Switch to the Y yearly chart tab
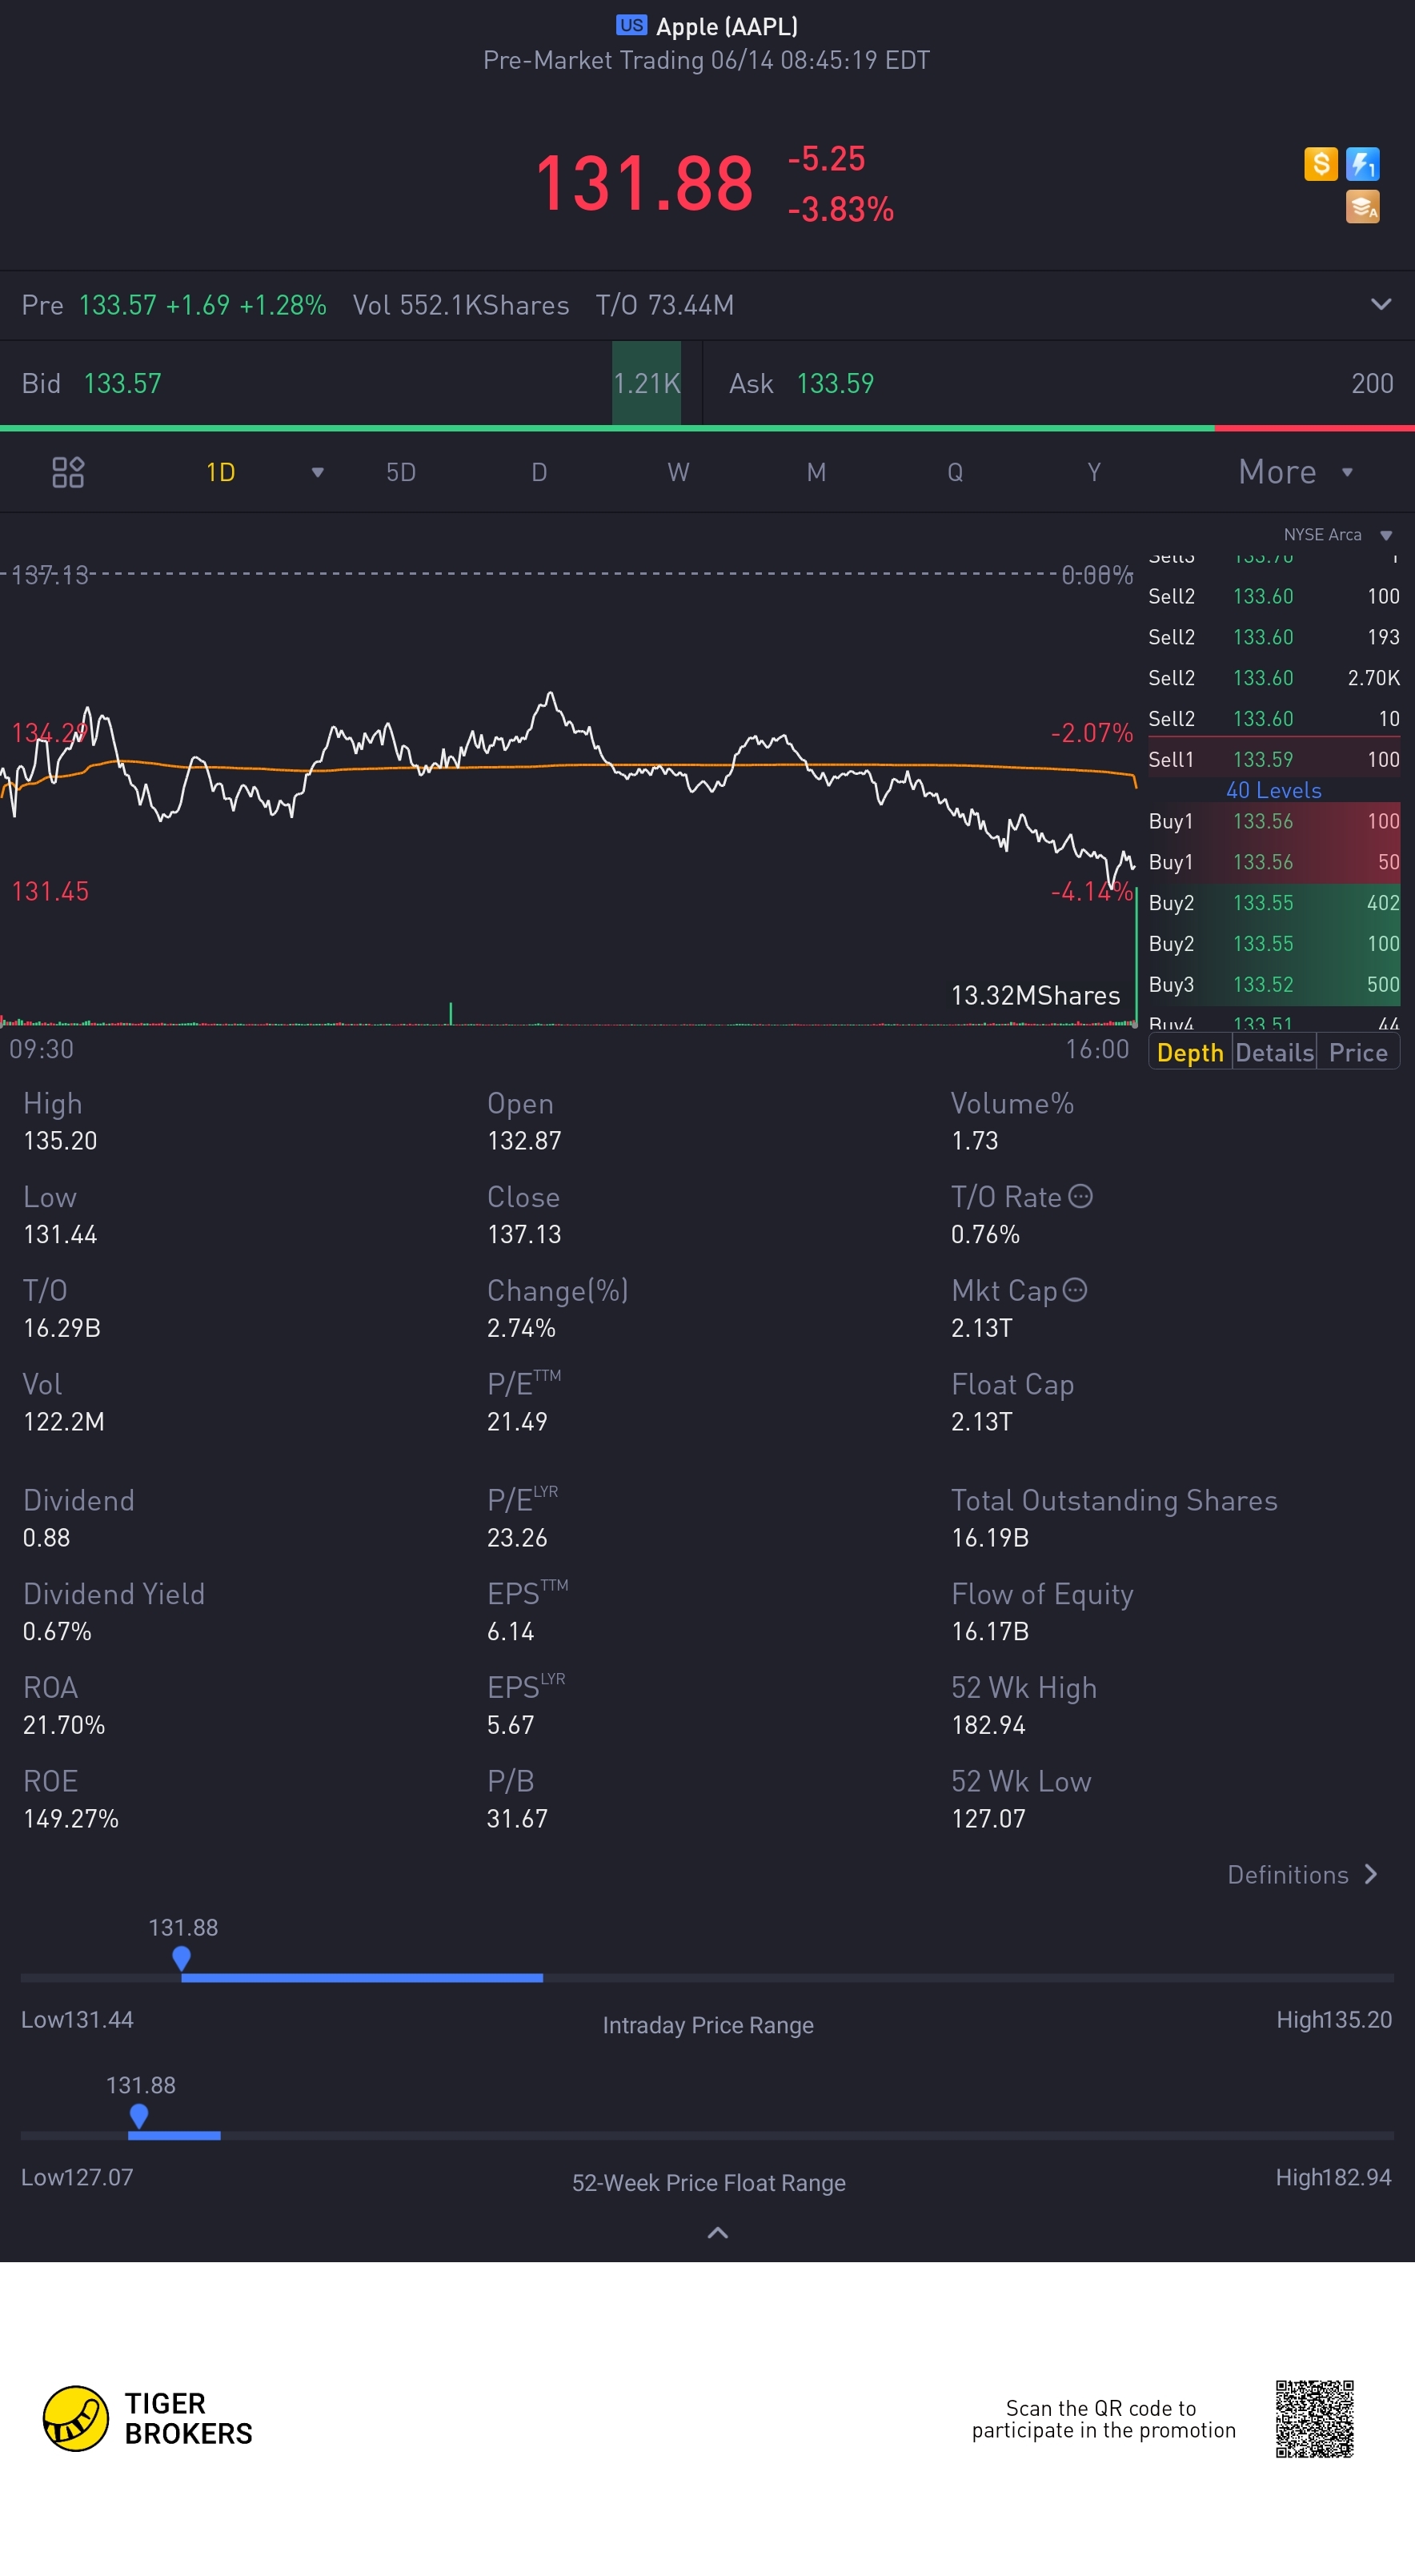 tap(1094, 472)
